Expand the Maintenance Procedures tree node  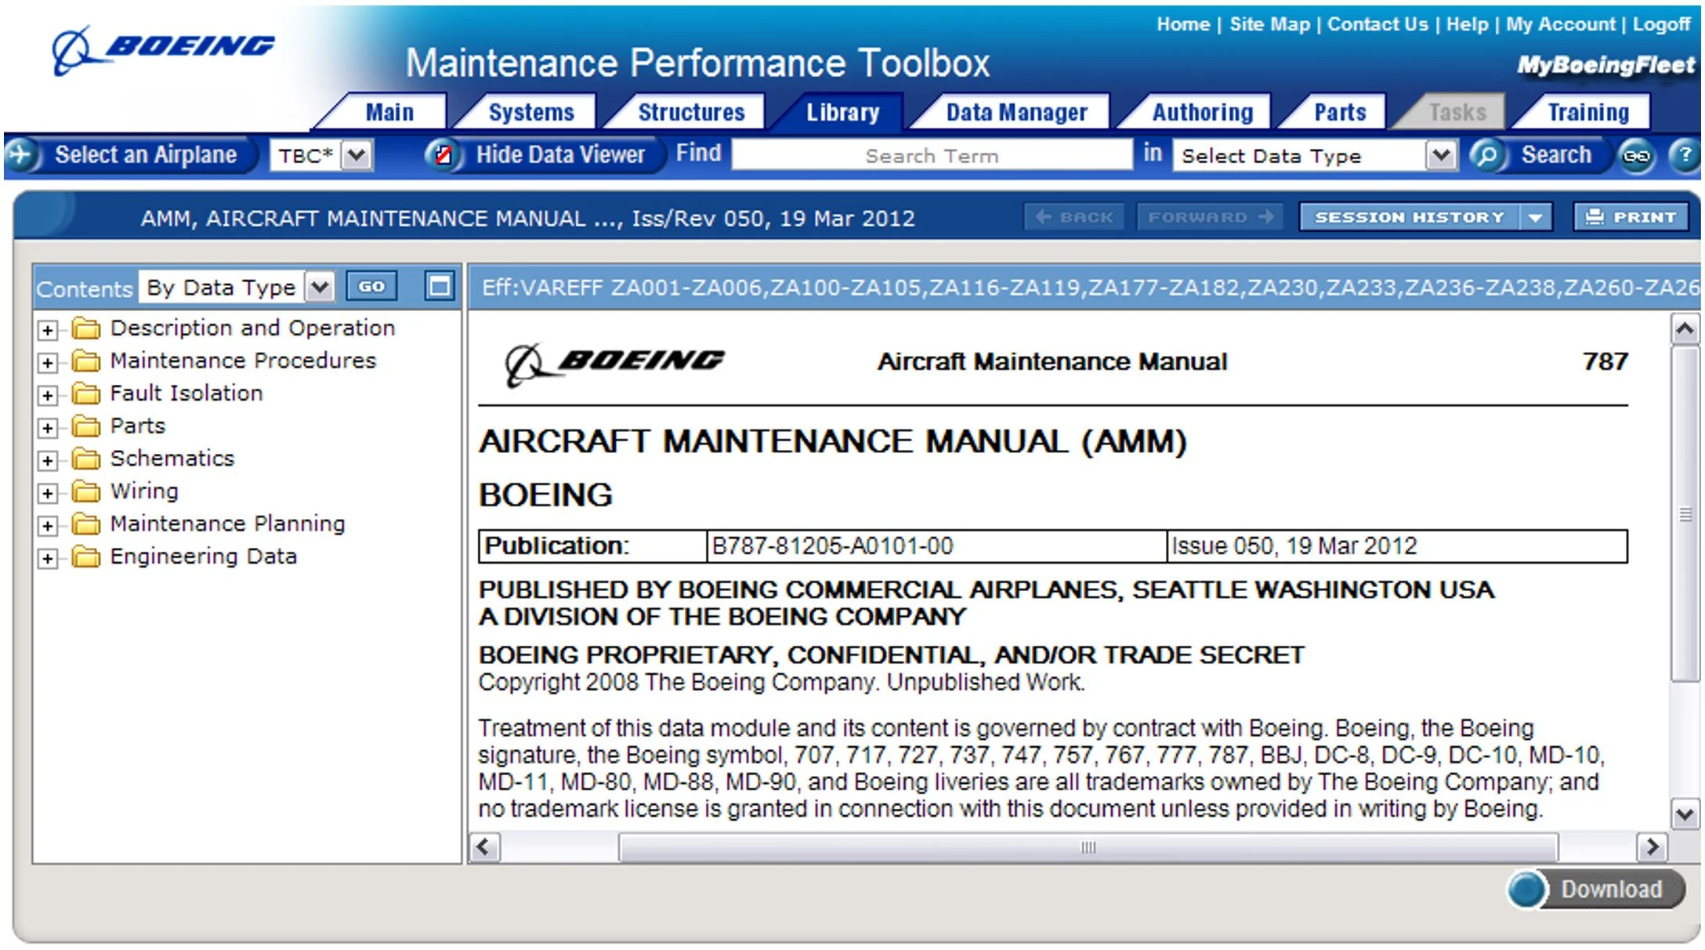pos(48,363)
